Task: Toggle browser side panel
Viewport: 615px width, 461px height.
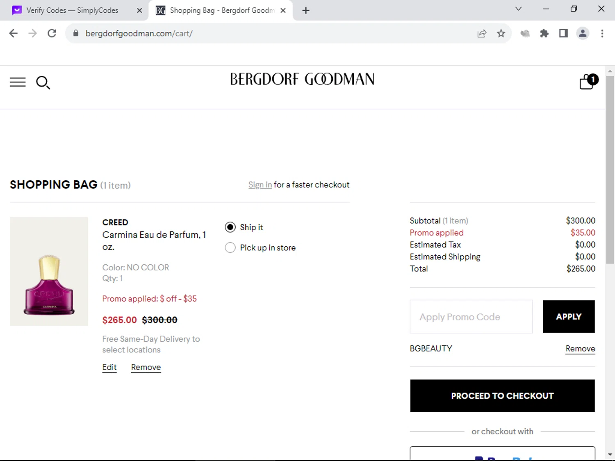Action: tap(563, 34)
